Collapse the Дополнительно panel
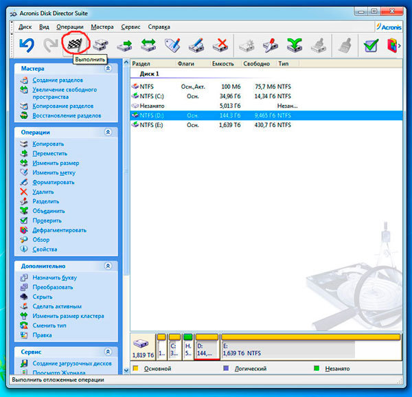412x397 pixels. [107, 266]
